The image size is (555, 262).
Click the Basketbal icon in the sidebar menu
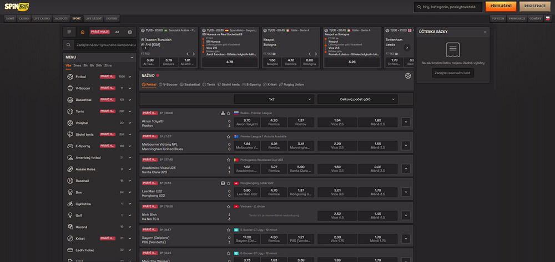click(70, 100)
